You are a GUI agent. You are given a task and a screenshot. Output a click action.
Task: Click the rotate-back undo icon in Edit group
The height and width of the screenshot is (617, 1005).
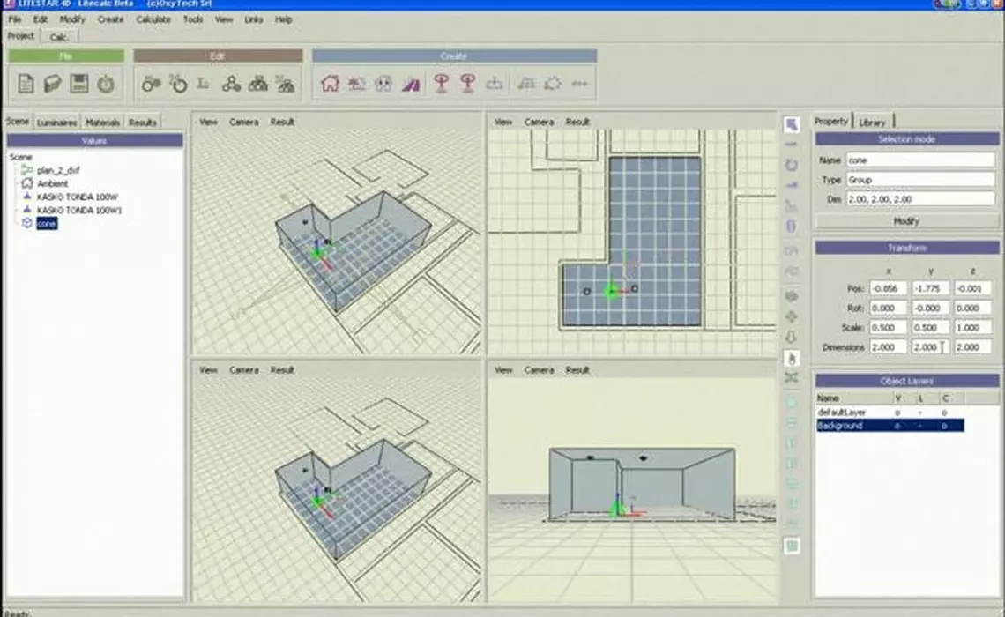pyautogui.click(x=178, y=83)
